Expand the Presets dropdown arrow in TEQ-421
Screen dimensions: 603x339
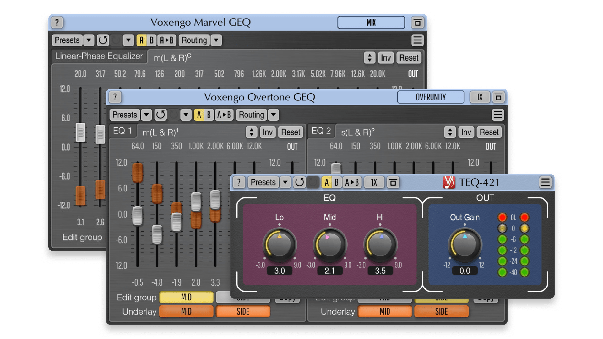[285, 182]
